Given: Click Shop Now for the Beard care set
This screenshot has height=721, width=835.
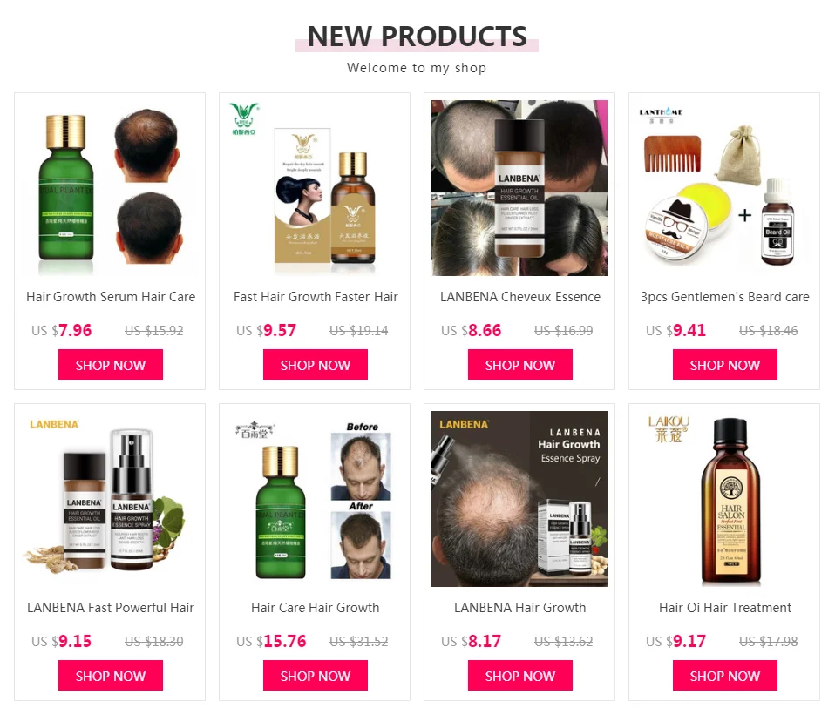Looking at the screenshot, I should 725,365.
